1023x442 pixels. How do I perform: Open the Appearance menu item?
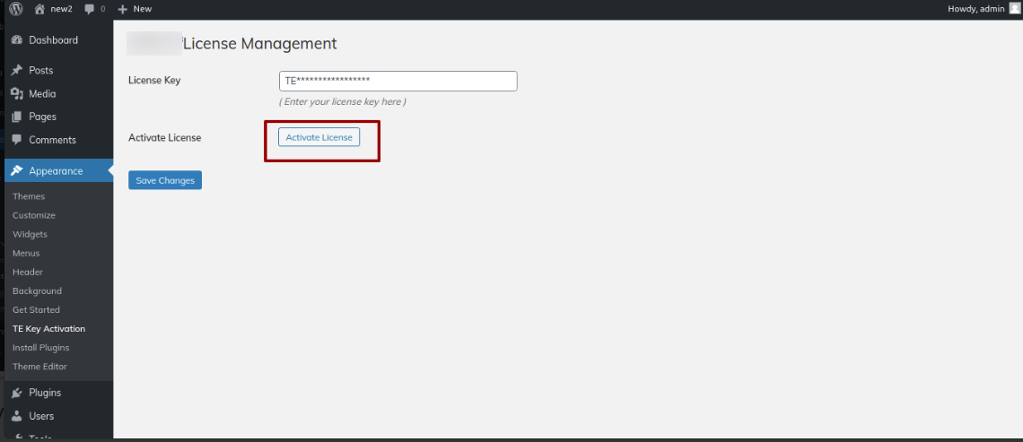pyautogui.click(x=58, y=171)
